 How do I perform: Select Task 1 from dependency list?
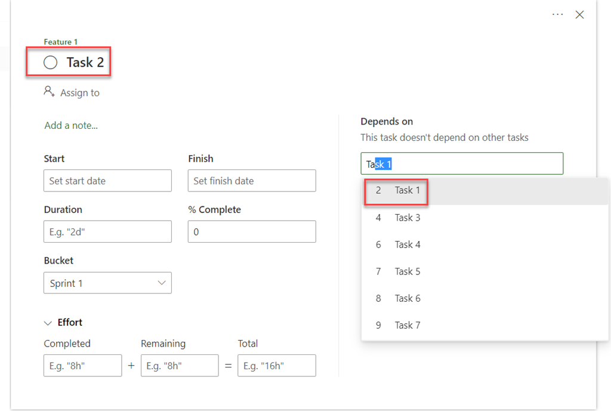pyautogui.click(x=408, y=191)
